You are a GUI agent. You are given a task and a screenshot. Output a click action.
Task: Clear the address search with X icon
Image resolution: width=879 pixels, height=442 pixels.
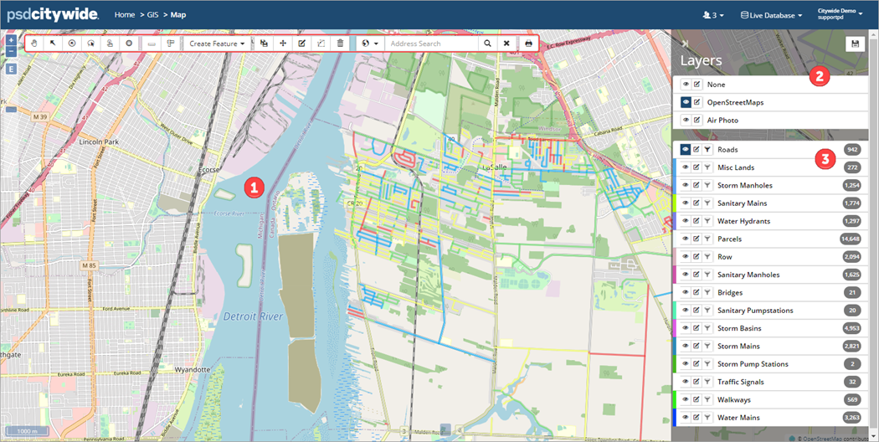pos(506,44)
